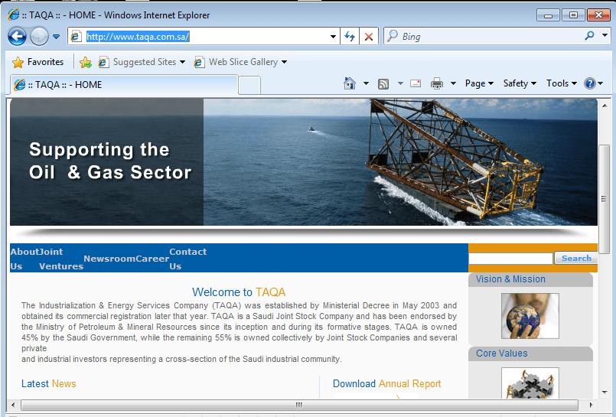Click the horizontal scrollbar left arrow

(13, 405)
